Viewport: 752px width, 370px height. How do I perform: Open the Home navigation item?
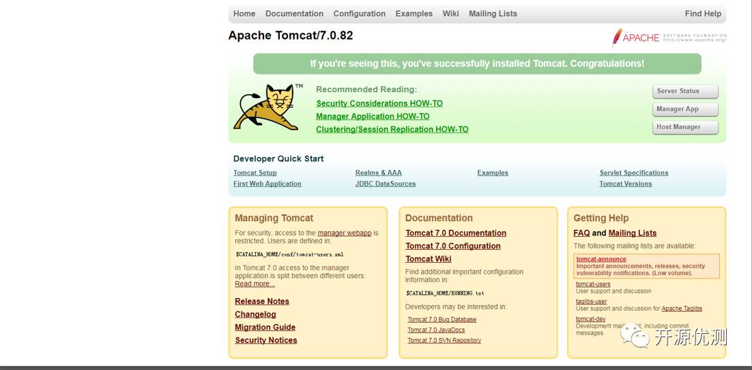coord(244,14)
